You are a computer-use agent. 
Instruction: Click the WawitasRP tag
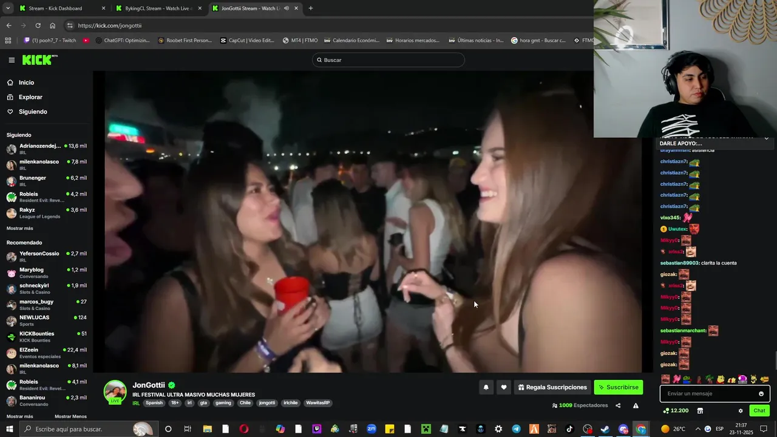pos(317,403)
